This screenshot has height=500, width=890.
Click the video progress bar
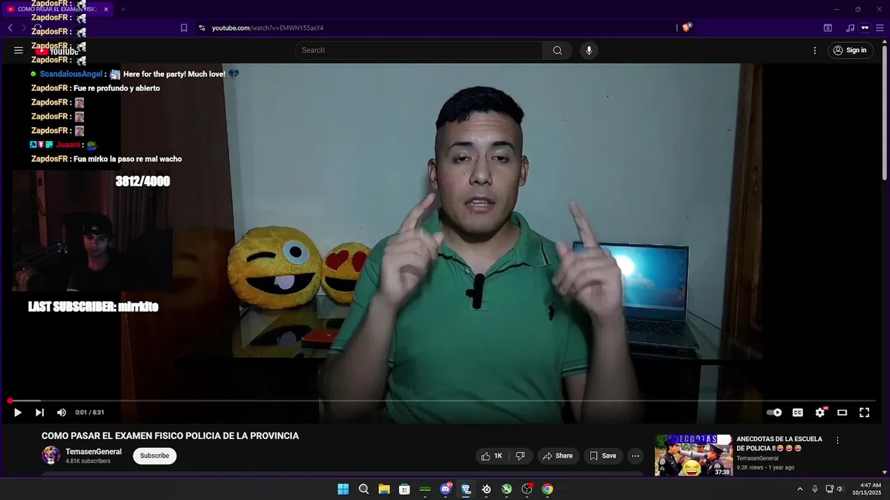(x=442, y=401)
